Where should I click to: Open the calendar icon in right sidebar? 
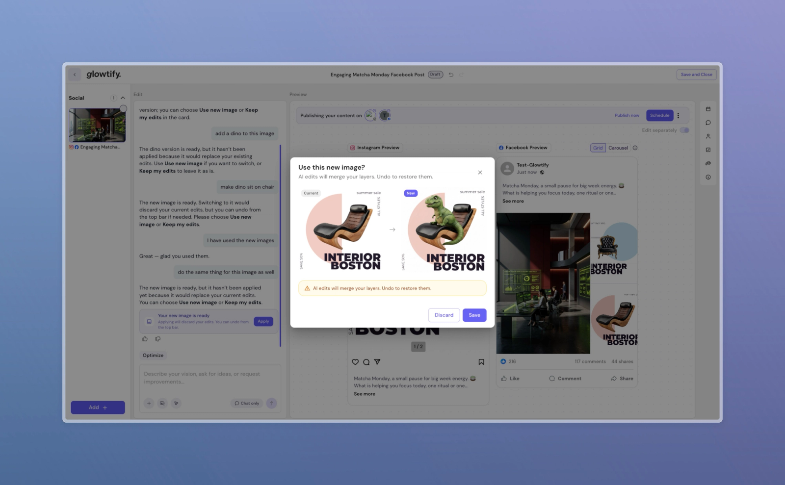click(x=708, y=109)
